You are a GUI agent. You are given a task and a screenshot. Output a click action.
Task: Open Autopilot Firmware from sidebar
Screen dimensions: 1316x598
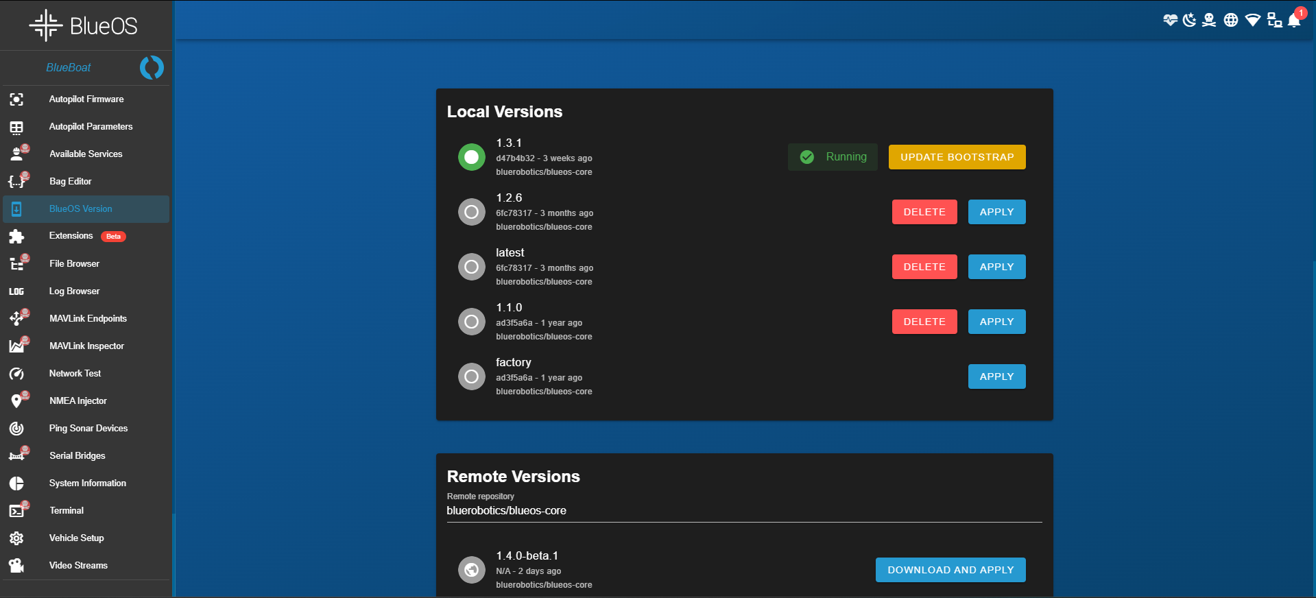point(86,99)
